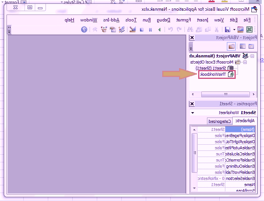The width and height of the screenshot is (264, 201).
Task: Click View Code icon in Project panel
Action: [251, 46]
